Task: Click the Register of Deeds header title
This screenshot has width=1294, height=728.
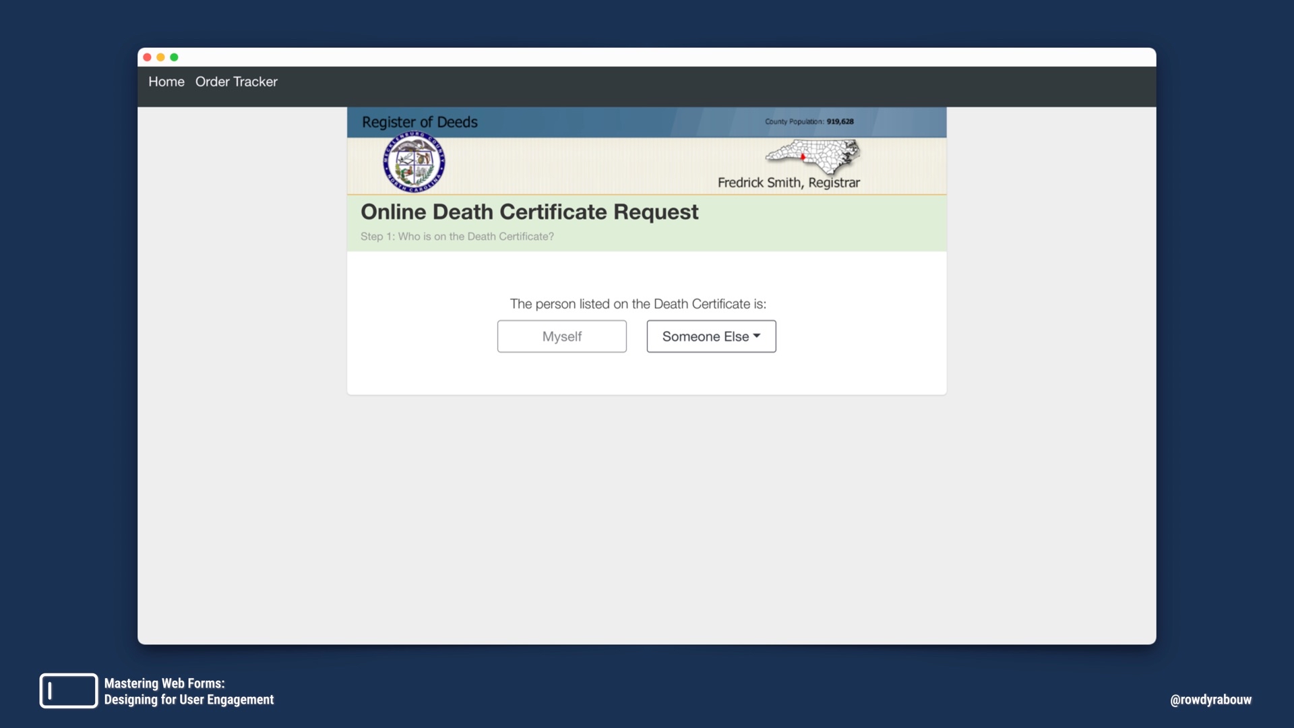Action: 419,122
